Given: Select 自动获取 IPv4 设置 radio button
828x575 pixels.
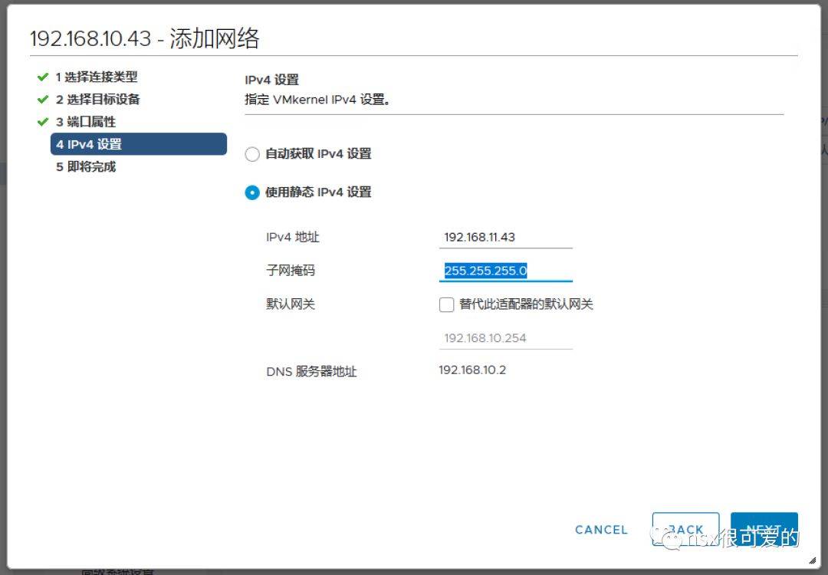Looking at the screenshot, I should pos(252,154).
